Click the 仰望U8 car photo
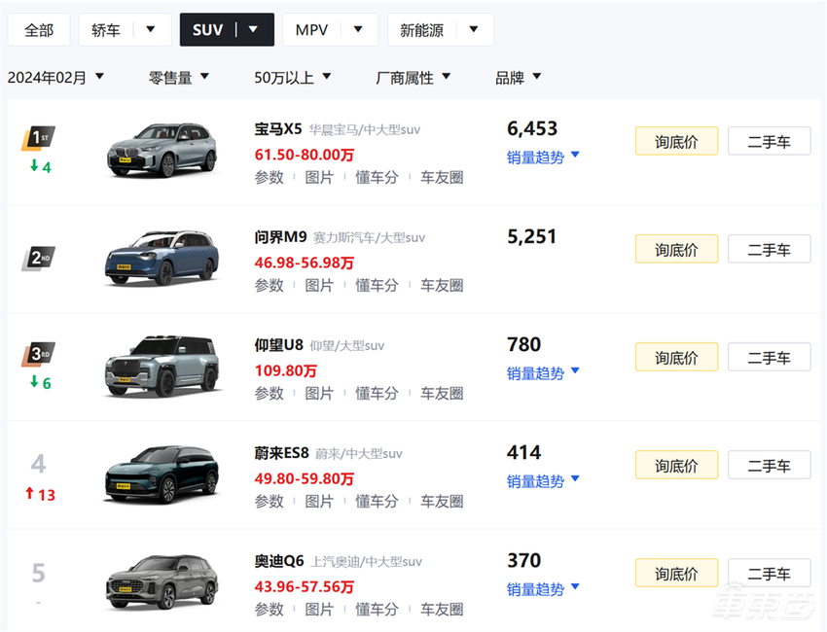This screenshot has height=632, width=827. [x=162, y=365]
